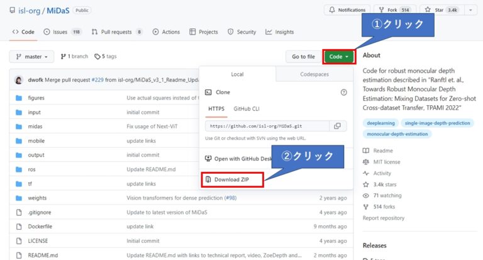Image resolution: width=483 pixels, height=260 pixels.
Task: Click dwofk's avatar in the commit row
Action: coord(18,81)
